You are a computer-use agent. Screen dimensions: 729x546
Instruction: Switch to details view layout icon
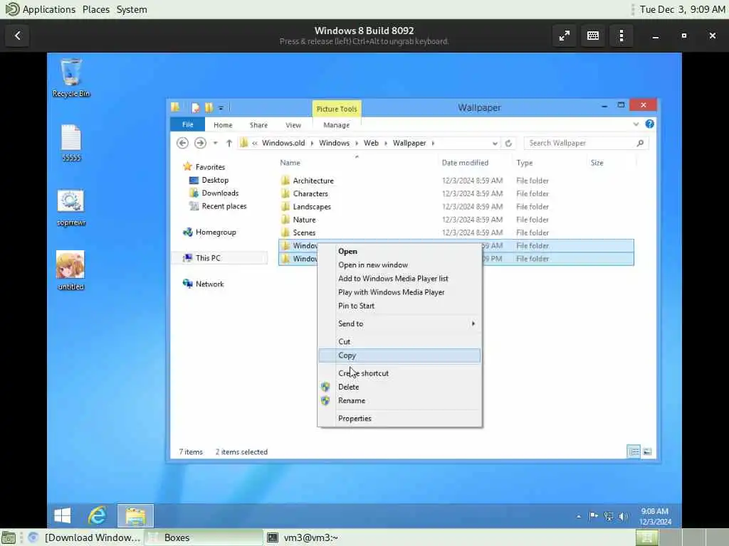click(x=634, y=451)
